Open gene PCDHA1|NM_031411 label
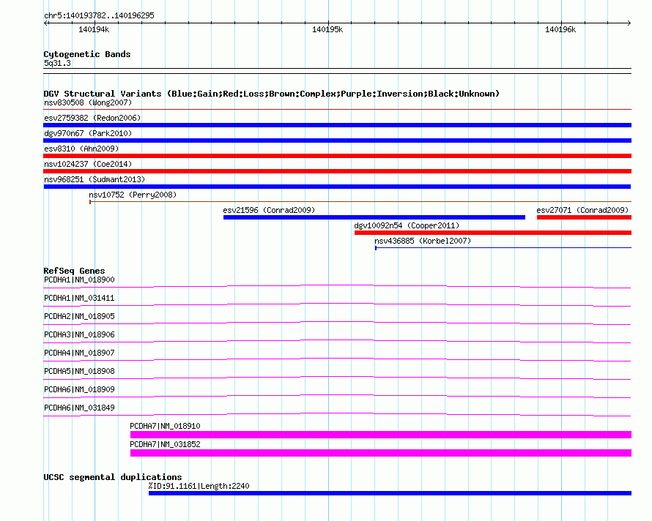The height and width of the screenshot is (521, 652). 79,298
